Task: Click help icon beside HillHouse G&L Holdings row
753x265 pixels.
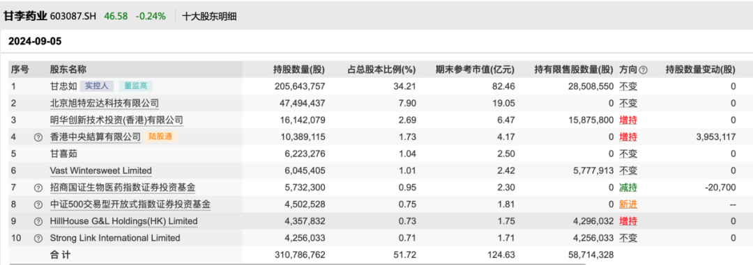Action: click(x=38, y=221)
